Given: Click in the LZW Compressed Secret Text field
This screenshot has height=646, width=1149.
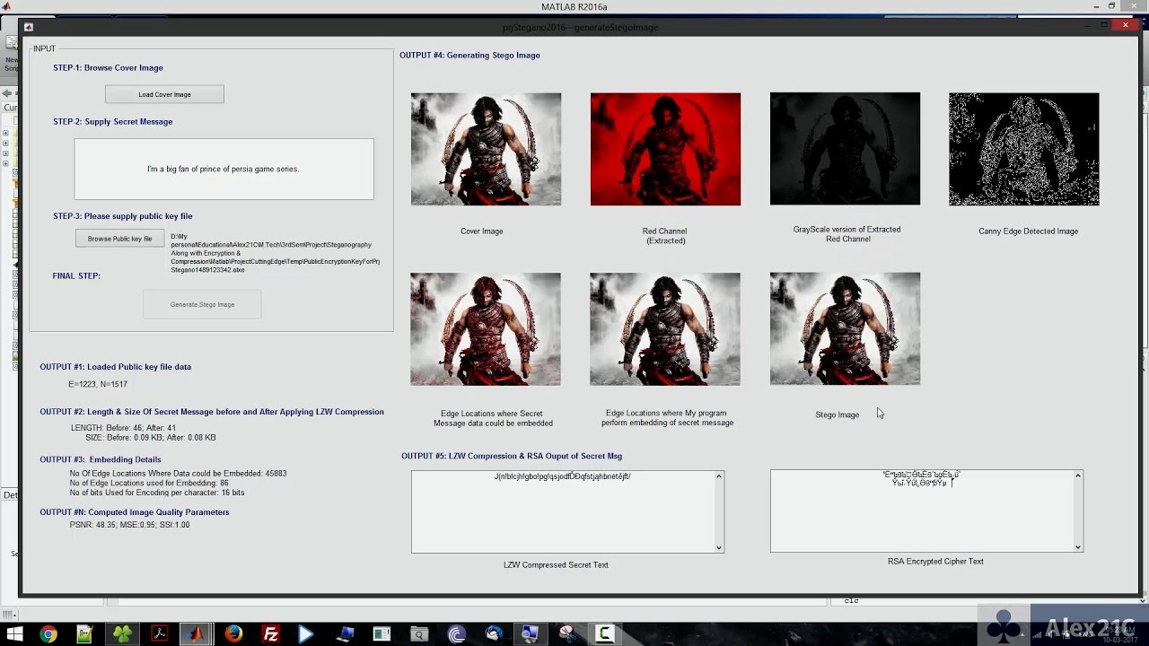Looking at the screenshot, I should 563,511.
